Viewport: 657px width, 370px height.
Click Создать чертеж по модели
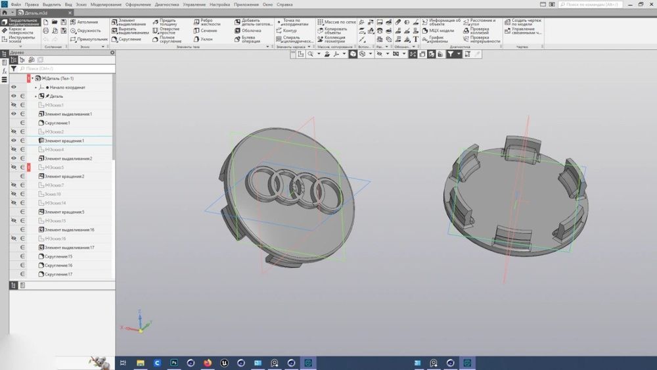[523, 22]
